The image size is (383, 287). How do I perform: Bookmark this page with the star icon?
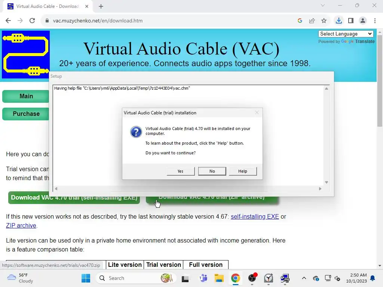pos(324,21)
